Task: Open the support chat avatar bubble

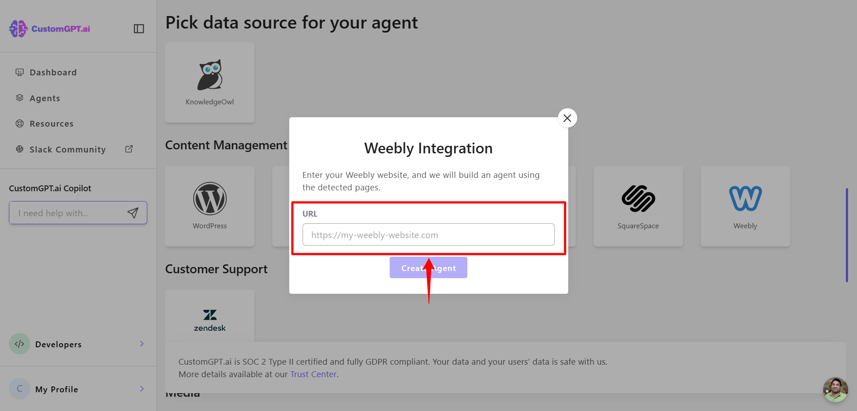Action: tap(836, 390)
